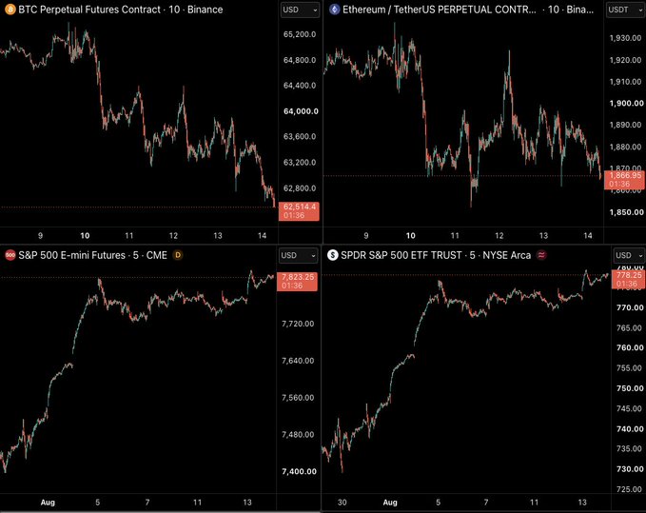
Task: Click the 7,480.00 price label on E-mini chart
Action: (x=298, y=435)
